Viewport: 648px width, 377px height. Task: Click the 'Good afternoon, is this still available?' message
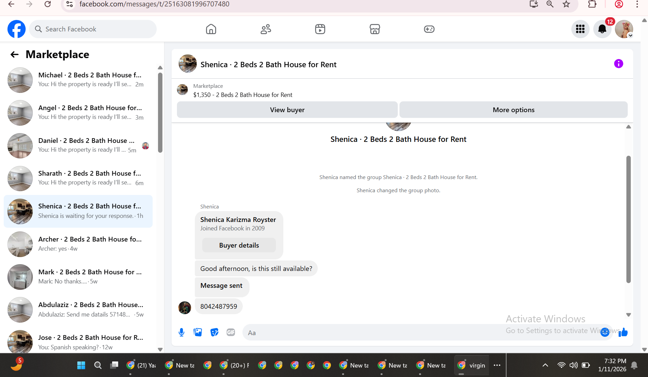click(256, 269)
